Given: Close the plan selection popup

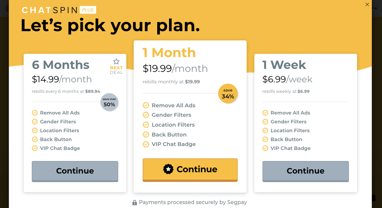Looking at the screenshot, I should click(367, 4).
